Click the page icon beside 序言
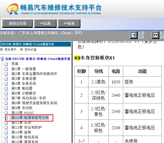Screen dimensions: 164x143 tap(6, 64)
